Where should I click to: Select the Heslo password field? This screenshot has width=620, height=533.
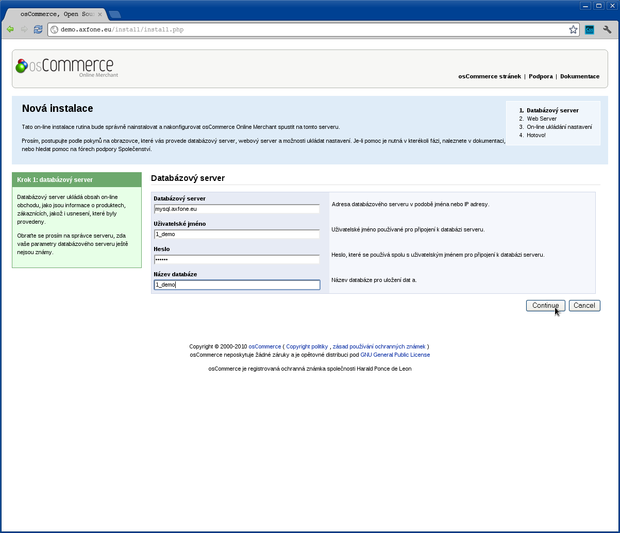click(x=237, y=259)
